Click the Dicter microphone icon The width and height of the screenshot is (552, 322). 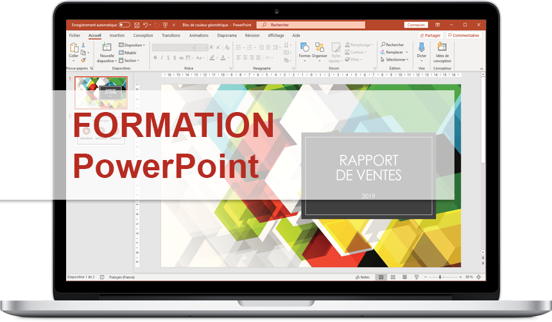click(x=422, y=47)
